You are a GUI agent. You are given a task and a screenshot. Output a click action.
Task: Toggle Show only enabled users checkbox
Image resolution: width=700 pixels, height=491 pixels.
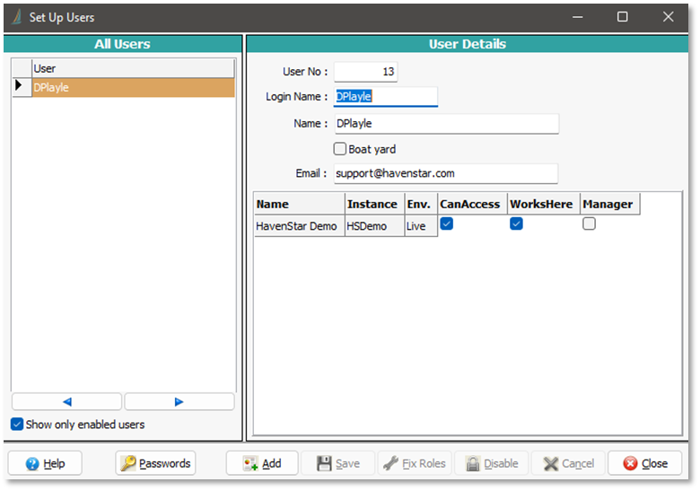[17, 425]
